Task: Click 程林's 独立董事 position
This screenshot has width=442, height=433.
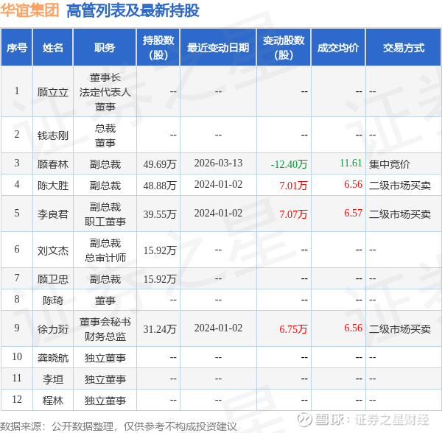Action: [x=105, y=401]
